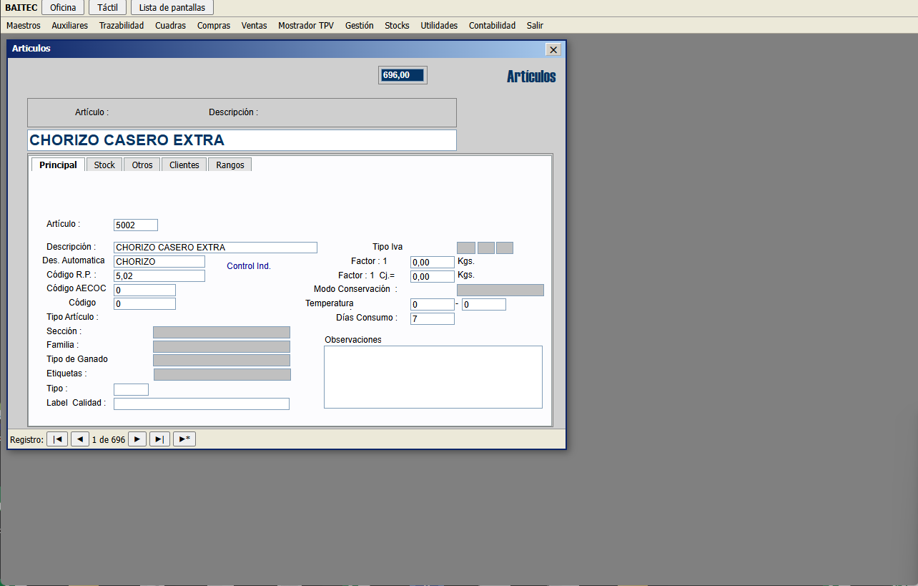Open the Contabilidad menu
This screenshot has height=586, width=918.
pos(492,25)
